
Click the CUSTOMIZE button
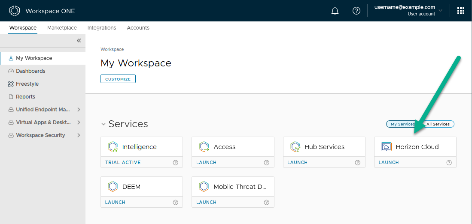118,79
